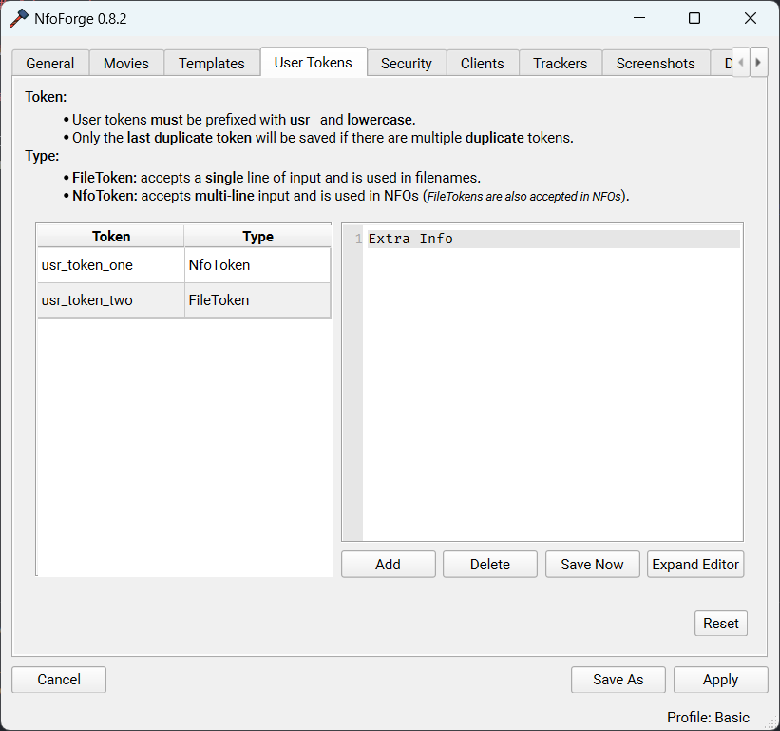Click the Token column header
Image resolution: width=780 pixels, height=731 pixels.
111,237
